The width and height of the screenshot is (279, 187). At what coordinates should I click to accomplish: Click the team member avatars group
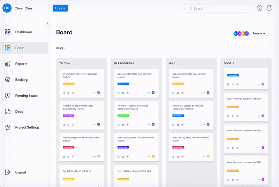(241, 33)
